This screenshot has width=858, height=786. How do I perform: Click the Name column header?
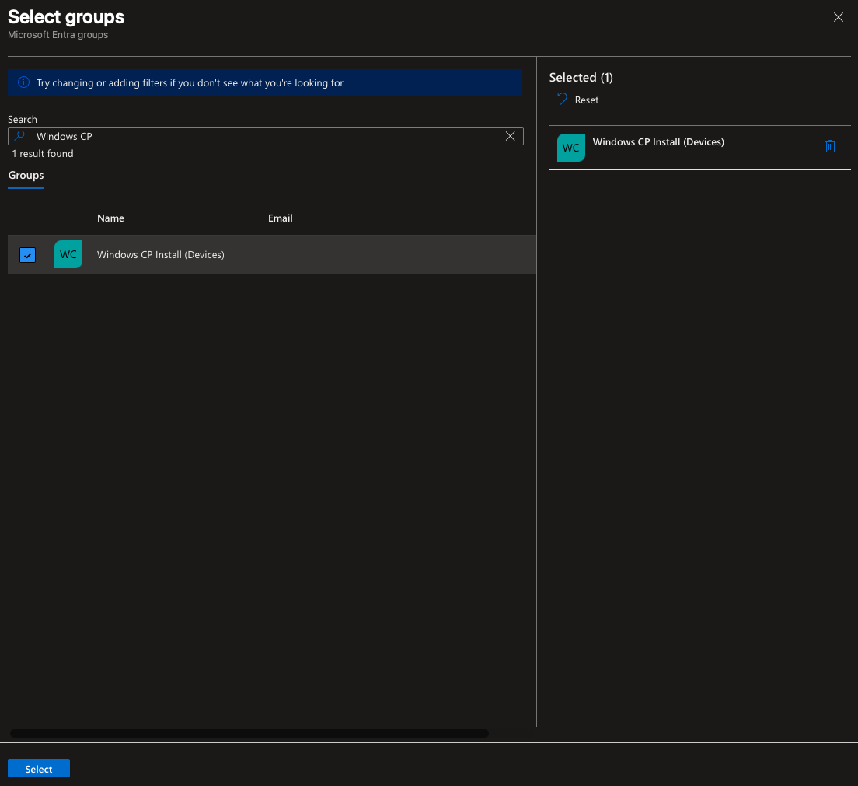pyautogui.click(x=110, y=218)
